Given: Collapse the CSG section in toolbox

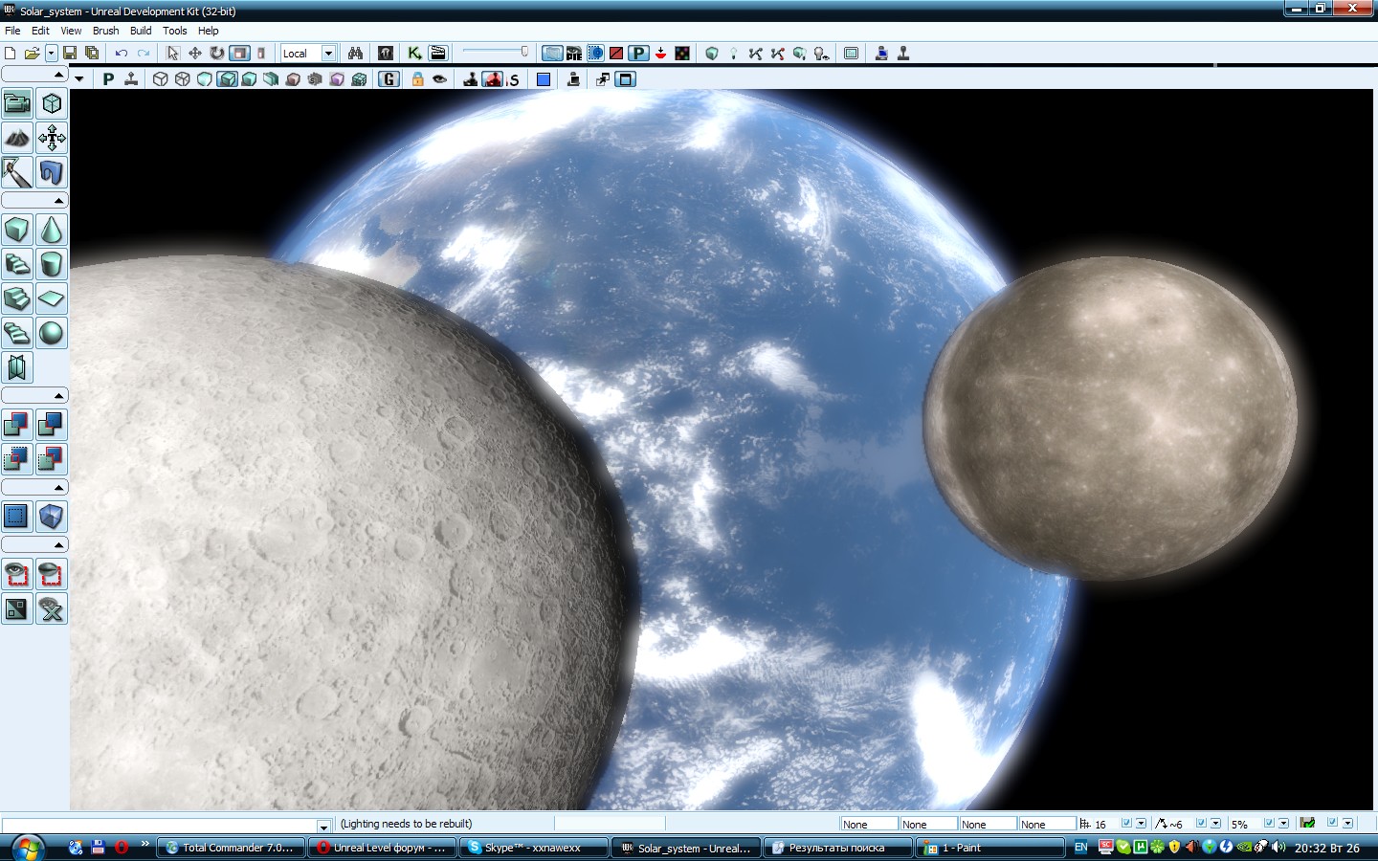Looking at the screenshot, I should tap(34, 395).
